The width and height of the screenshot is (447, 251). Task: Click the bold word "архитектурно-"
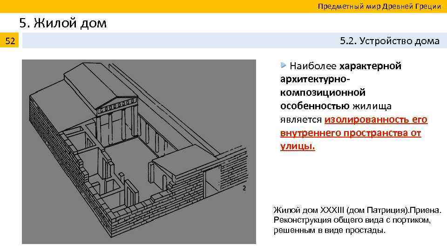tap(315, 79)
